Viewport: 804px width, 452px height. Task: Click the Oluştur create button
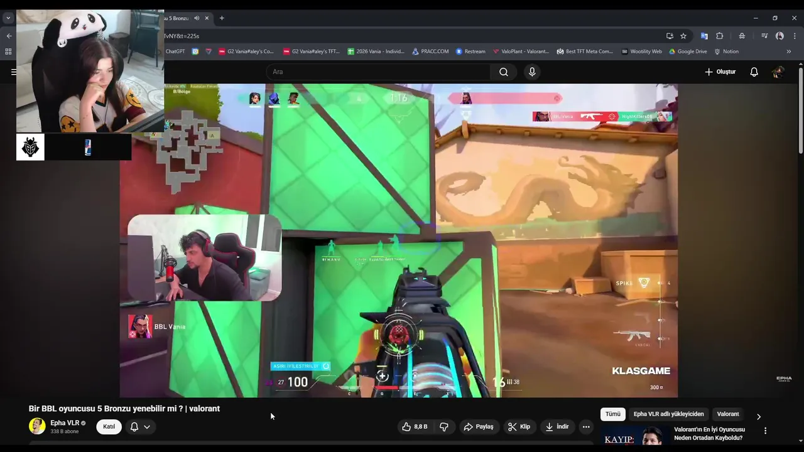coord(720,72)
